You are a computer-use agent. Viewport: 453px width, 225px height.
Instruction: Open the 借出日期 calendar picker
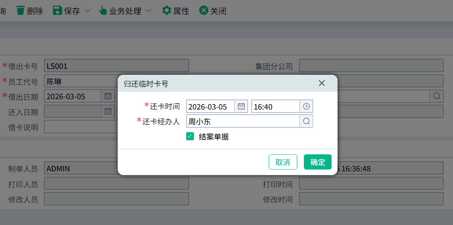click(x=108, y=96)
